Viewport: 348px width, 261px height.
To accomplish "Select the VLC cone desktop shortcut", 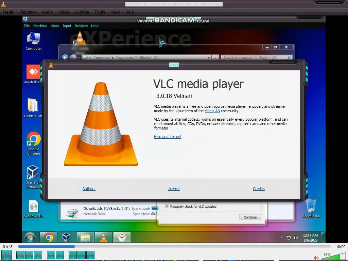I will tap(80, 38).
